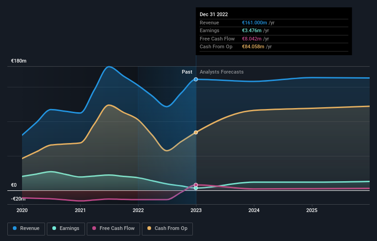Click the orange Cash From Op legend color dot

pos(149,228)
